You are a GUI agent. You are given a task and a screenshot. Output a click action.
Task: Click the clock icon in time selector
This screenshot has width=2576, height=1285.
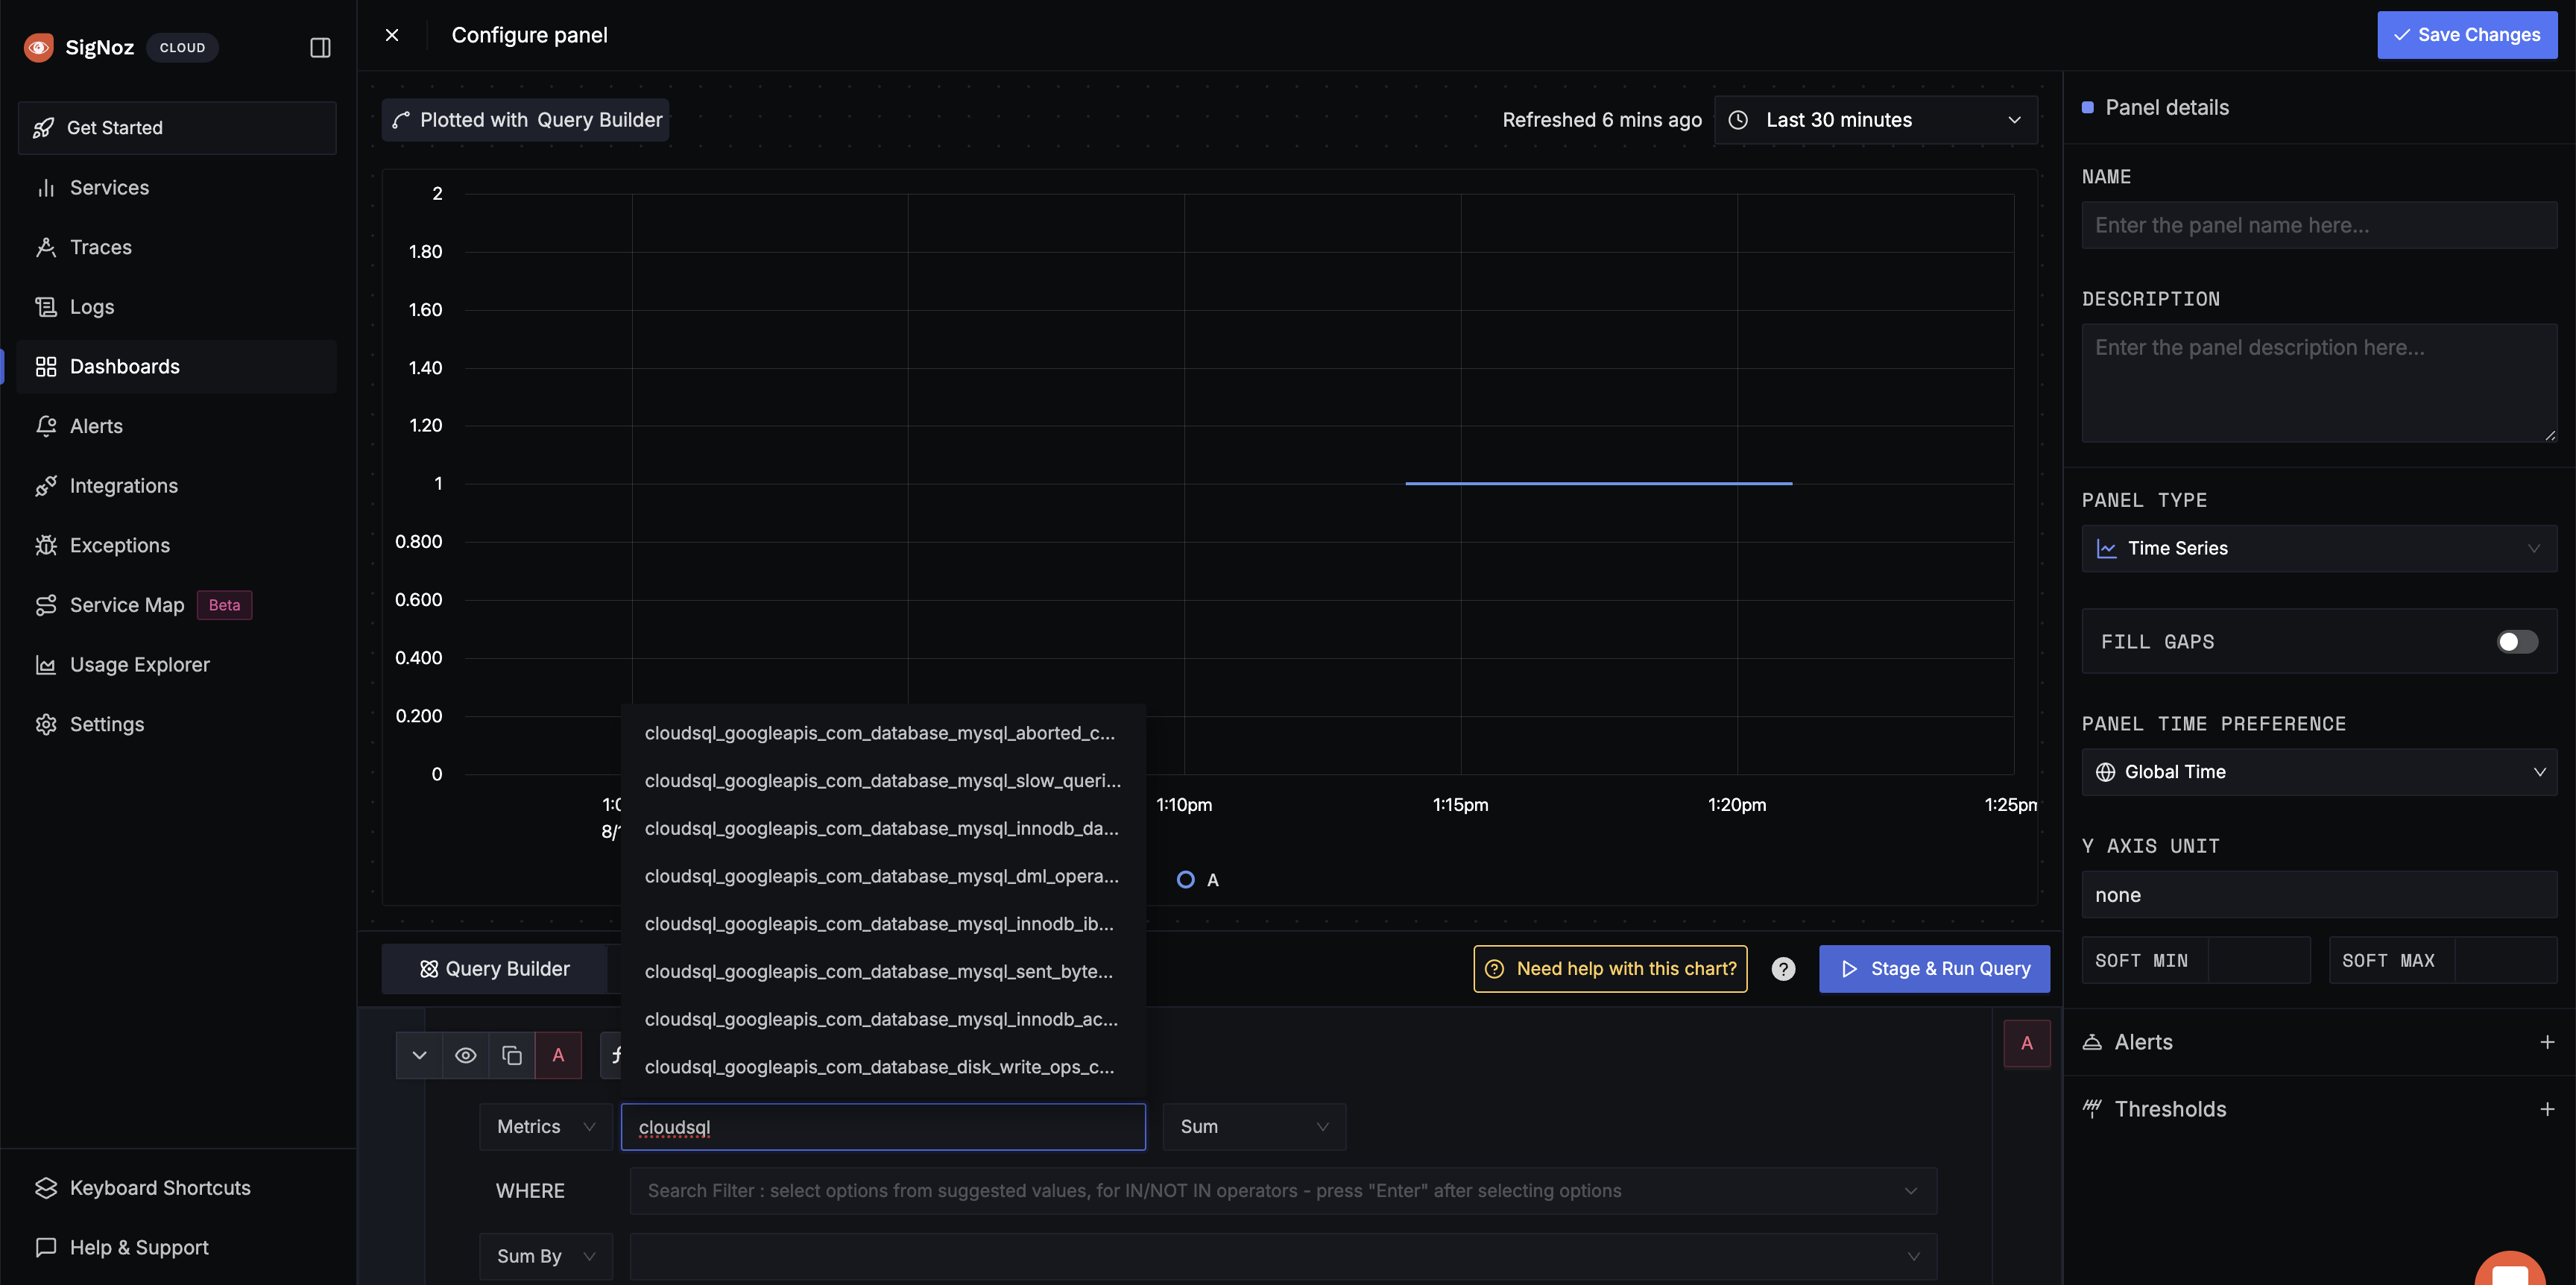1738,120
